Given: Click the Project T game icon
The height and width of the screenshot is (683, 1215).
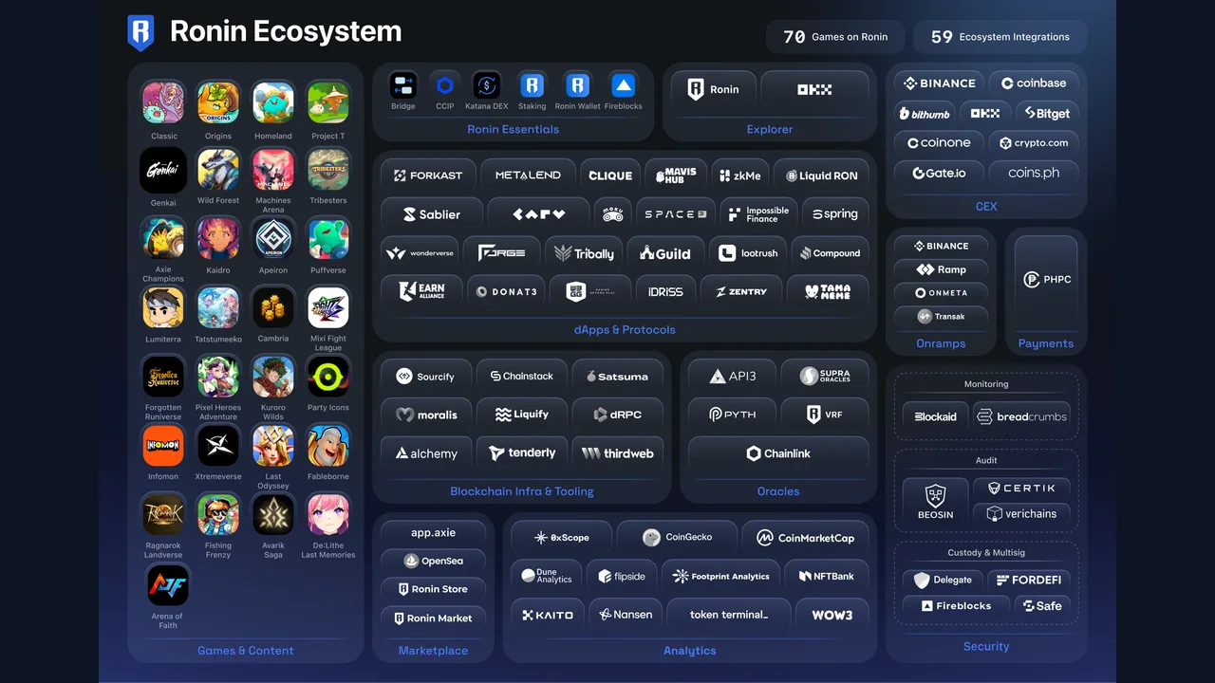Looking at the screenshot, I should (328, 102).
